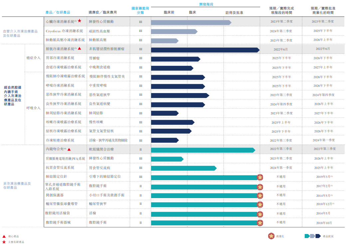Click product name 慢阻肺冷凍噴霧治療系統
The height and width of the screenshot is (244, 351).
click(x=65, y=76)
